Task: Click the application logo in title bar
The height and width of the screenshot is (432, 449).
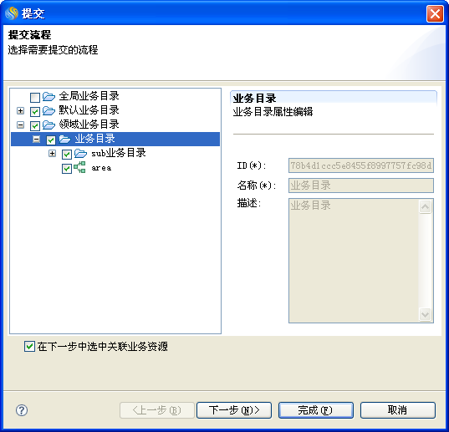Action: pyautogui.click(x=12, y=13)
